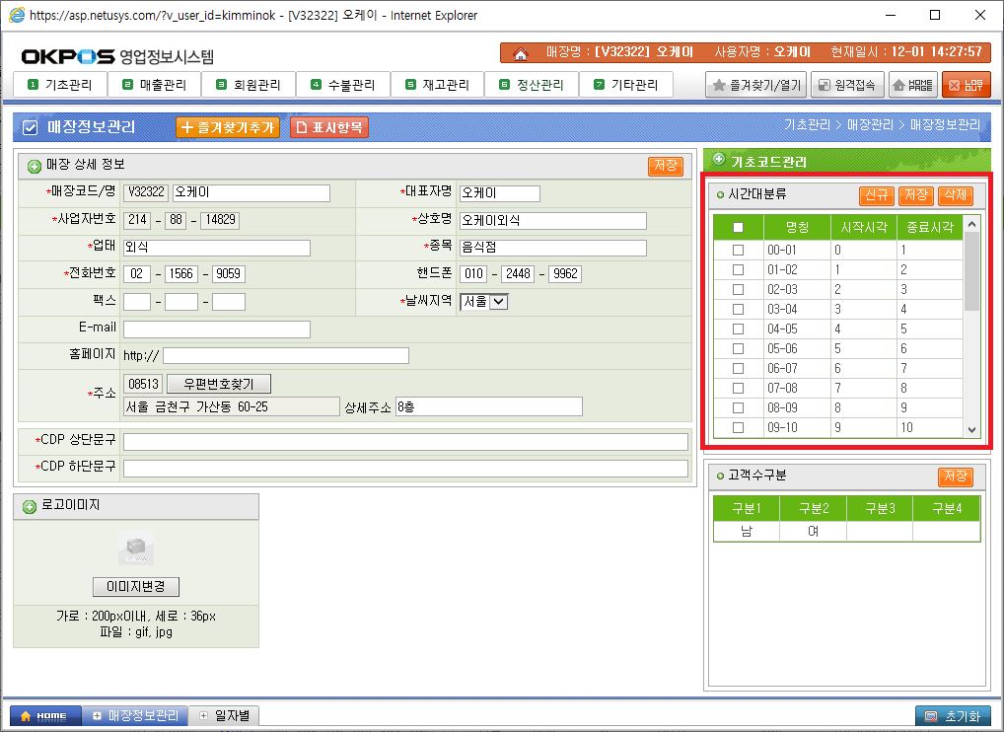Click the 원격접속 remote access button
The image size is (1004, 732).
click(846, 86)
